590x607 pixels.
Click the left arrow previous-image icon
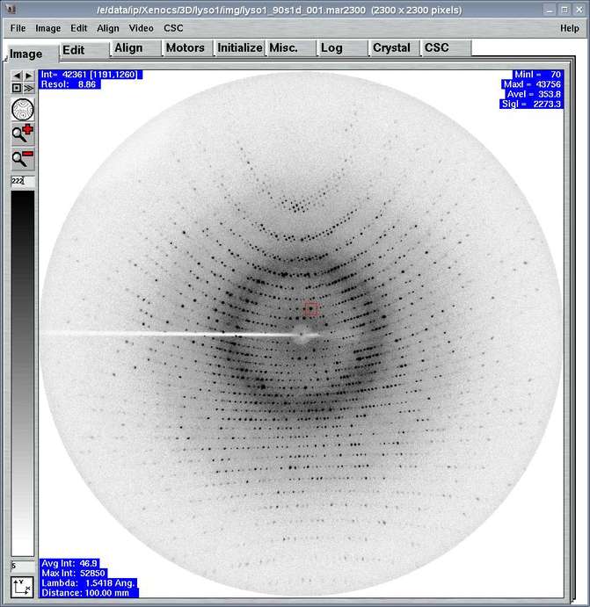17,76
